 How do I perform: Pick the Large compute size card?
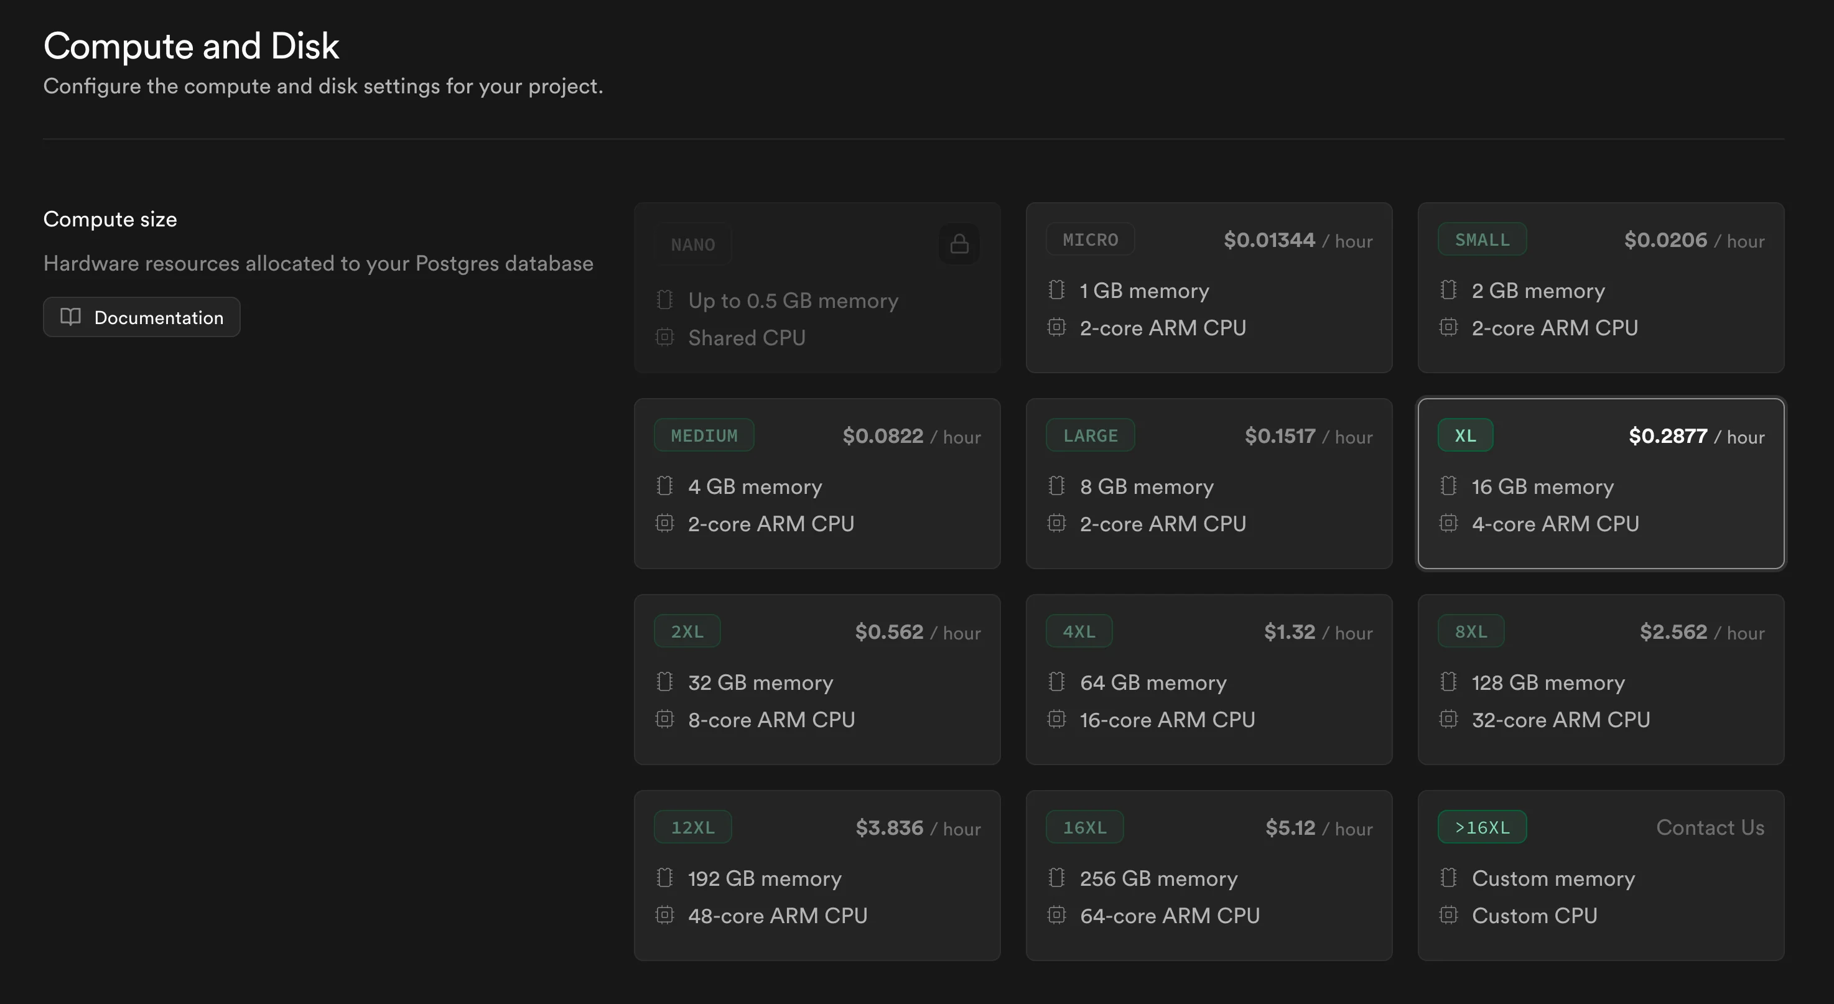tap(1208, 483)
